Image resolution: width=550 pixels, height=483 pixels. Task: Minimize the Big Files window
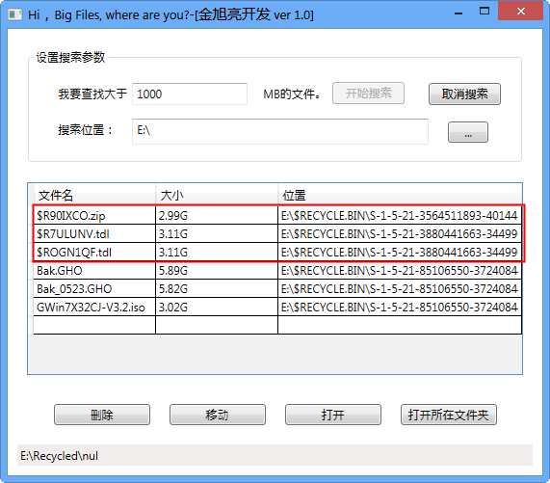click(x=458, y=13)
